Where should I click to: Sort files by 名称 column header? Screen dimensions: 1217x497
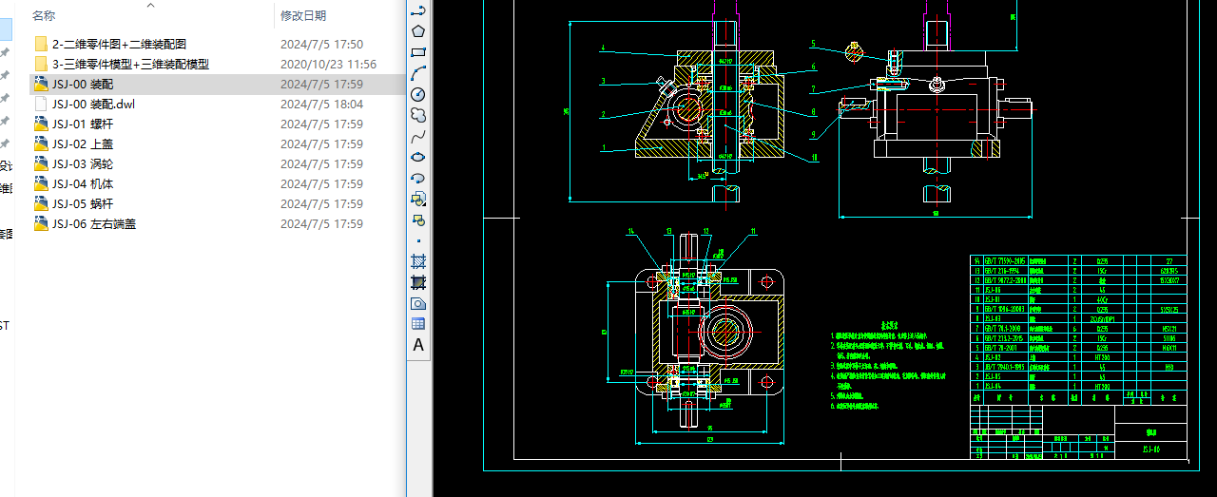(x=44, y=15)
